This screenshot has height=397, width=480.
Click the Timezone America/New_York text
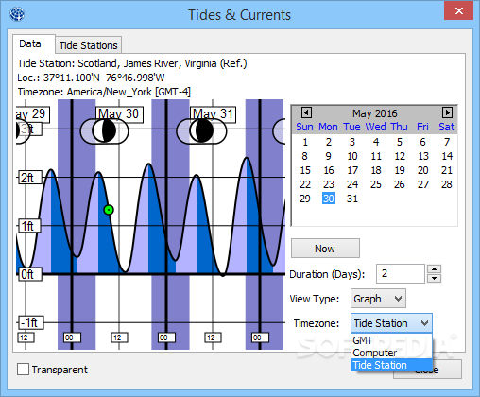coord(104,92)
